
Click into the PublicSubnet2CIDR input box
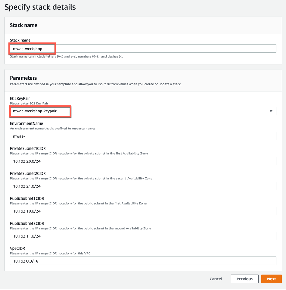[x=143, y=236]
